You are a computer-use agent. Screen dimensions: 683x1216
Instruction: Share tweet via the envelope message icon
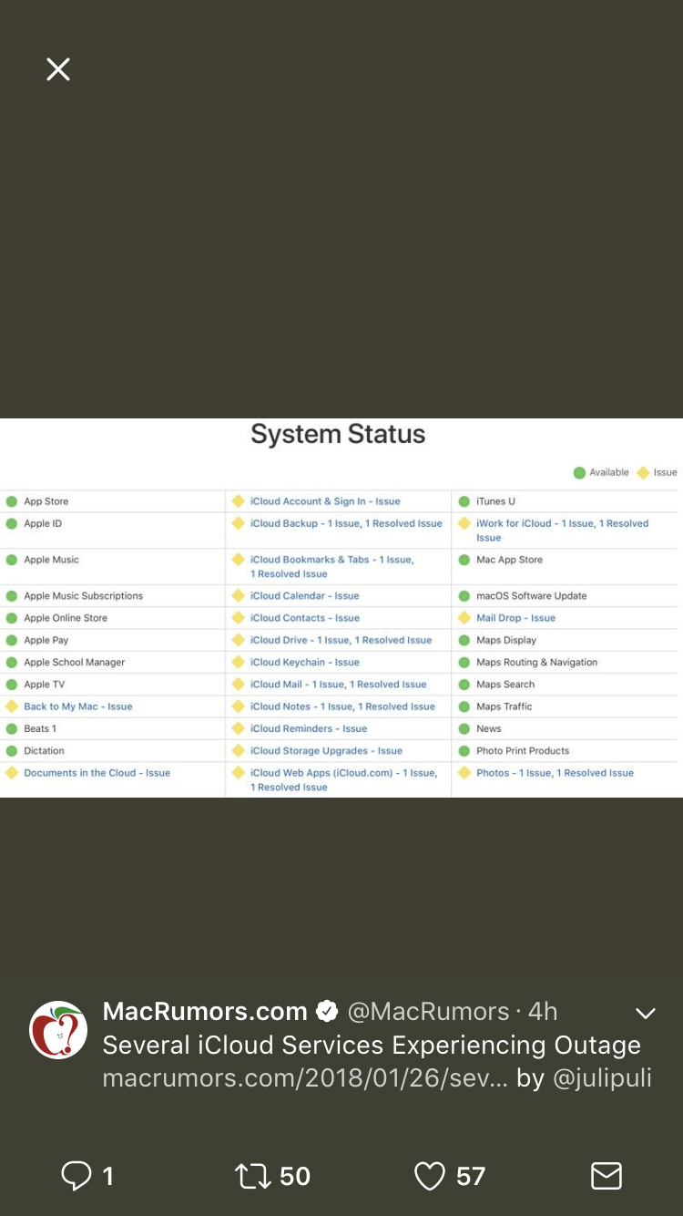pos(607,1176)
